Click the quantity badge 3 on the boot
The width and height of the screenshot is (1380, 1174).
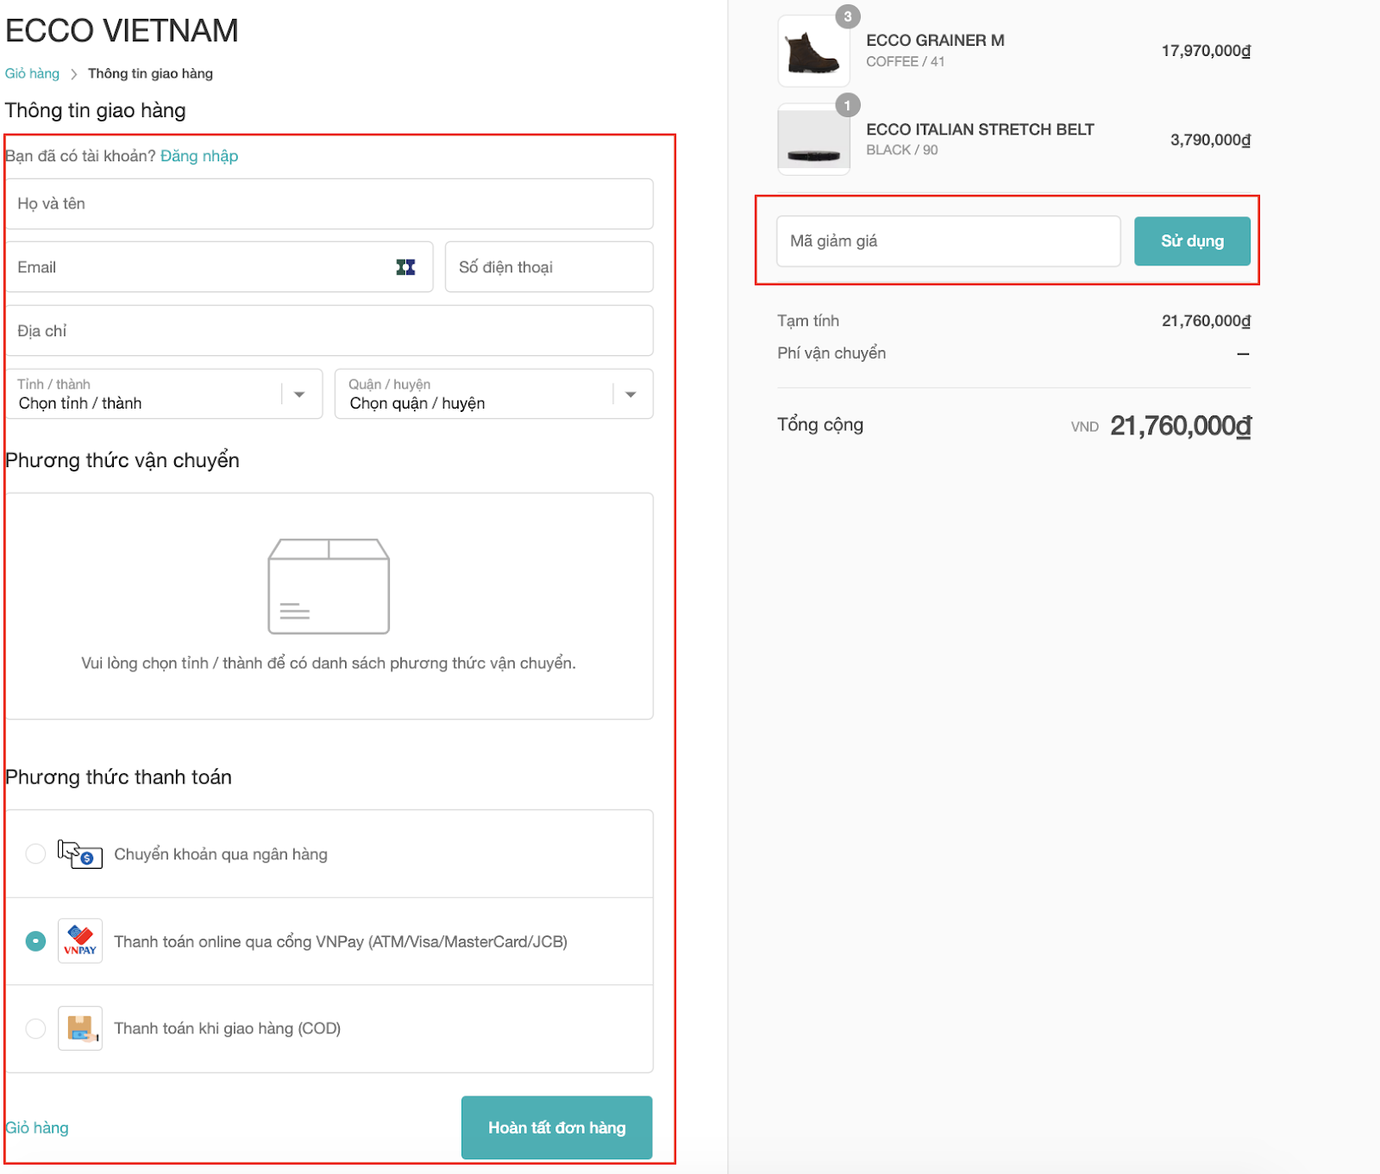848,16
